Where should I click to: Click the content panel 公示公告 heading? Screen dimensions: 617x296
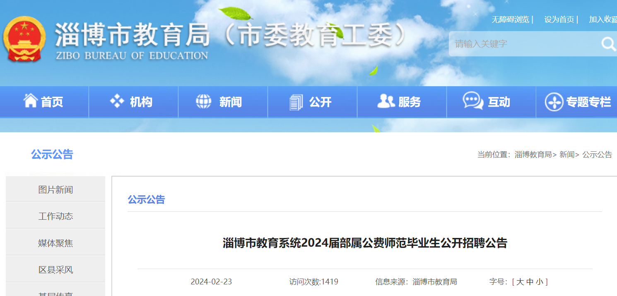pos(146,200)
